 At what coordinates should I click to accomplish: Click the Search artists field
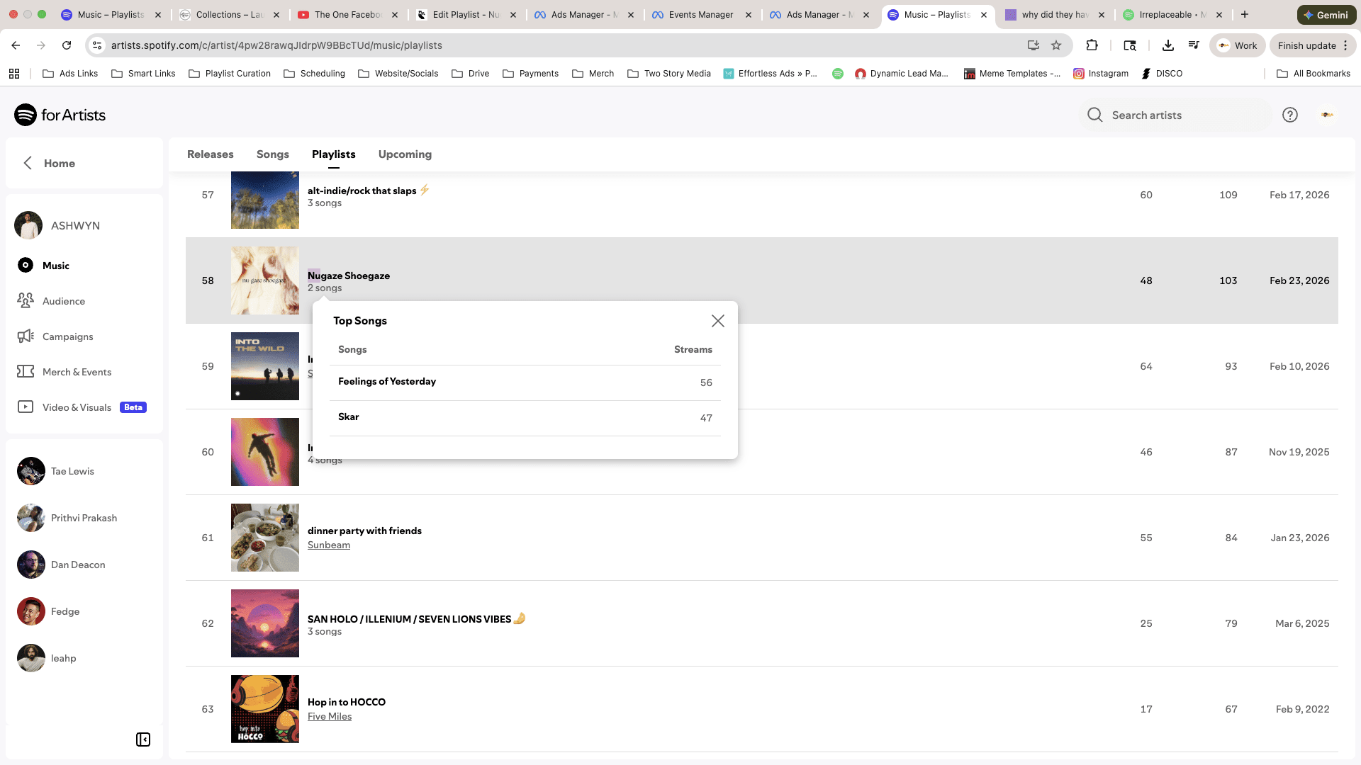[1177, 115]
